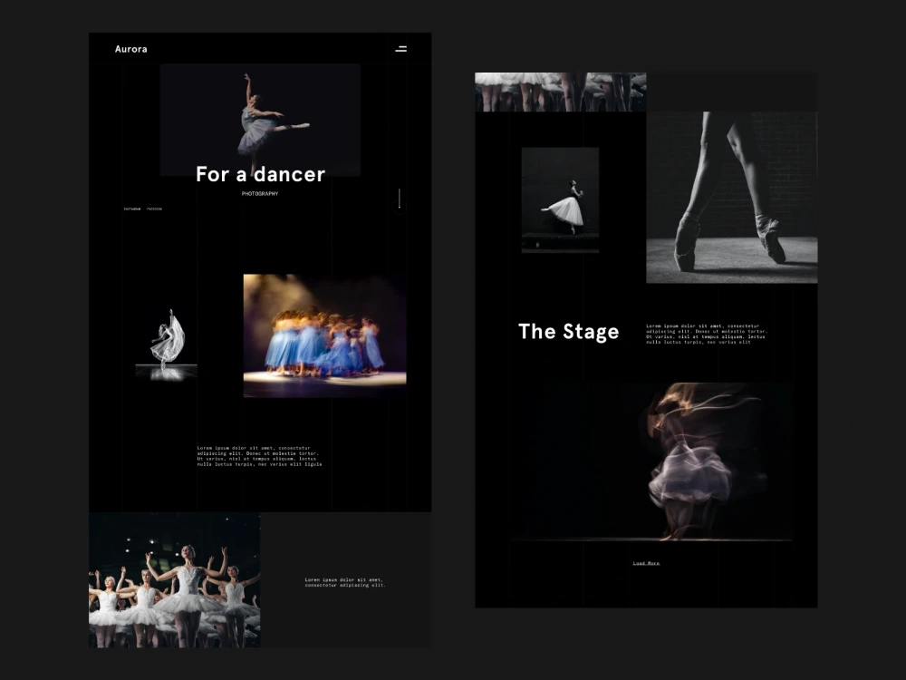Click 'The Stage' heading
906x680 pixels.
[569, 331]
